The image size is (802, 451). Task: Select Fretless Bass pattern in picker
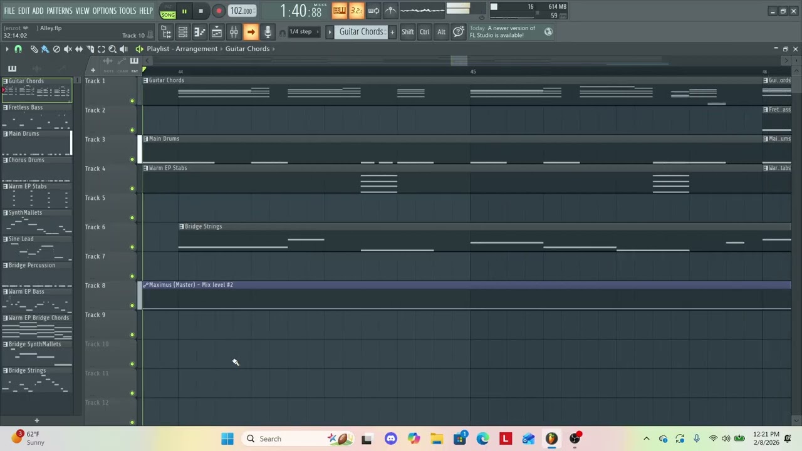tap(36, 117)
